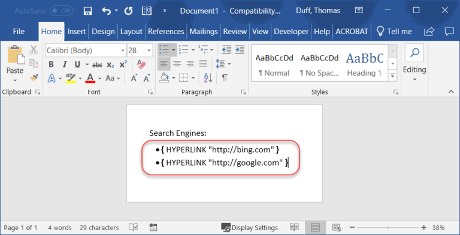Apply the Normal style
The image size is (460, 235).
pyautogui.click(x=274, y=64)
